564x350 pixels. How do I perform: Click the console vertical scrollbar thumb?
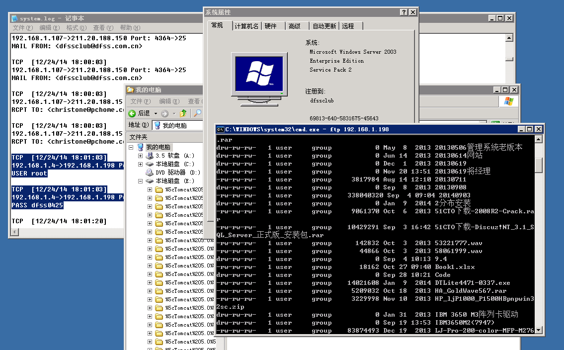(539, 165)
